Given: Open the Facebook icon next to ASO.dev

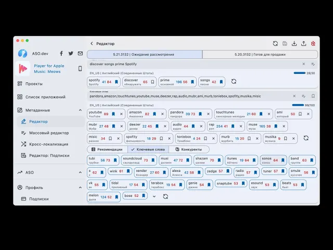Looking at the screenshot, I should click(x=61, y=53).
